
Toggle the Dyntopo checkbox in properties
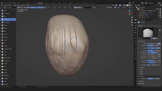[x=139, y=83]
